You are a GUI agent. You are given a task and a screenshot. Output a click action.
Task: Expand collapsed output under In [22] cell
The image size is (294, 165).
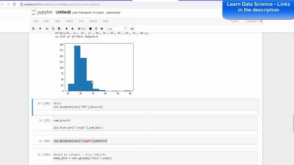coord(145,133)
